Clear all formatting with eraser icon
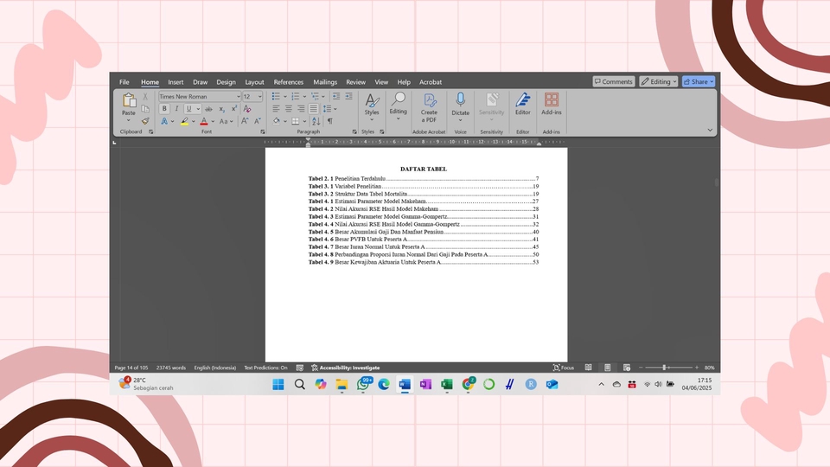Image resolution: width=830 pixels, height=467 pixels. tap(247, 109)
